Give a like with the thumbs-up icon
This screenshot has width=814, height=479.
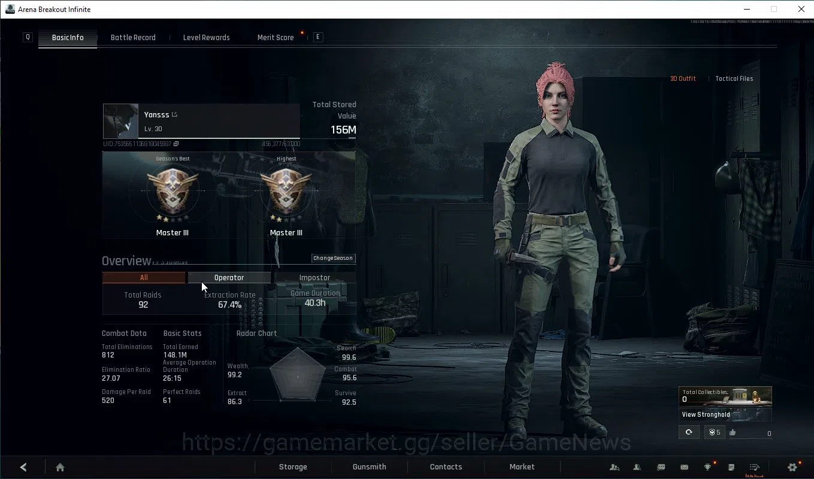pos(733,432)
